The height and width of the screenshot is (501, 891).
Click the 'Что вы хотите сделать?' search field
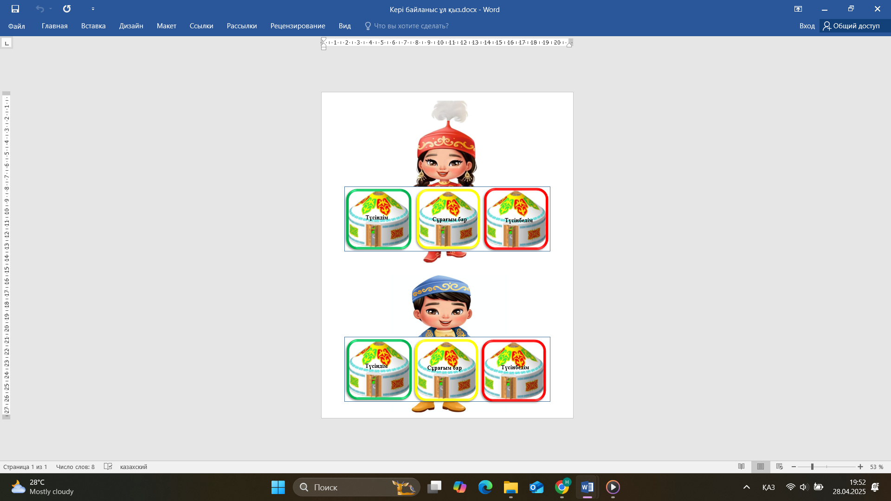[411, 26]
